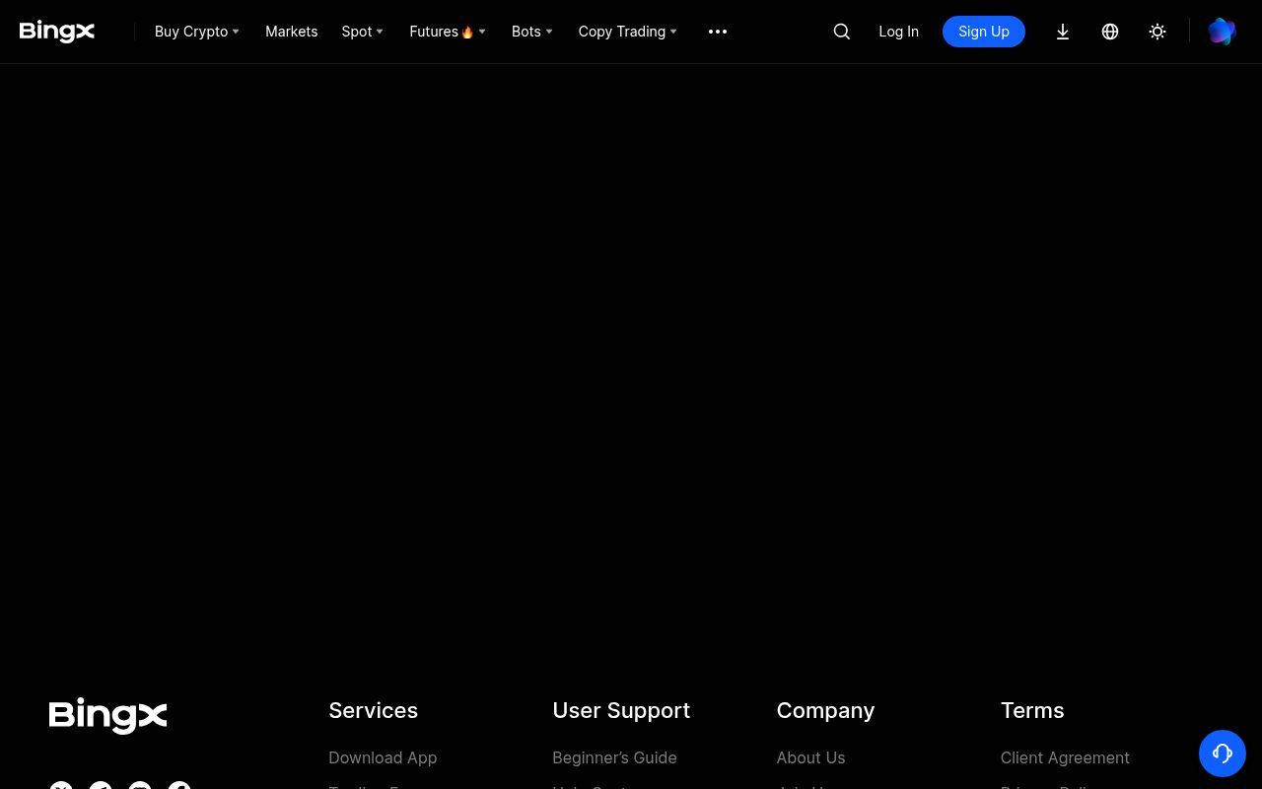Click the BingX logo in header
The height and width of the screenshot is (789, 1262).
click(x=57, y=32)
